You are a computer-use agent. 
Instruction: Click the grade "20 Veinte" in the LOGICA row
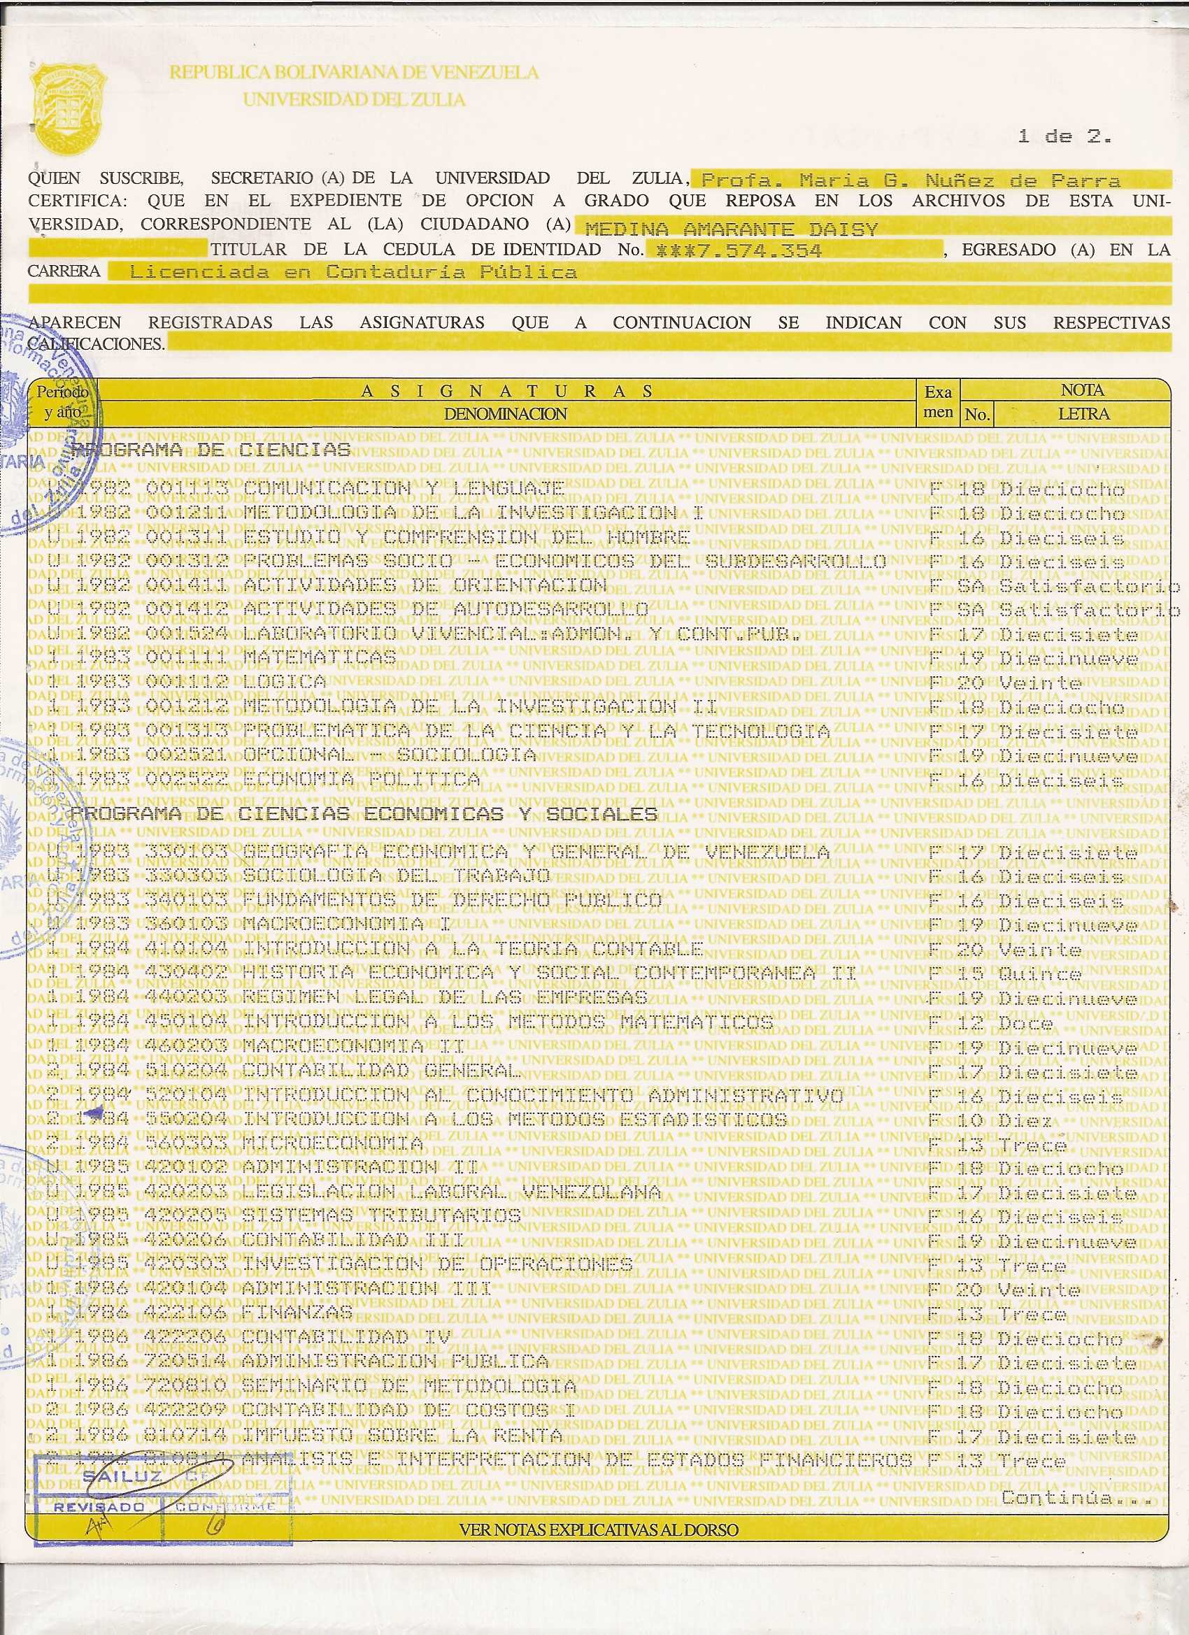click(x=1019, y=683)
